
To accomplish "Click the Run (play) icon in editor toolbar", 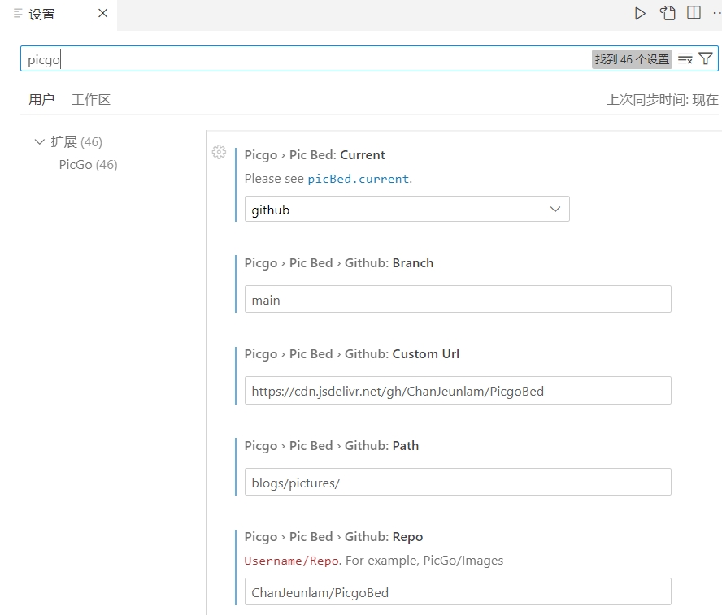I will click(x=640, y=13).
